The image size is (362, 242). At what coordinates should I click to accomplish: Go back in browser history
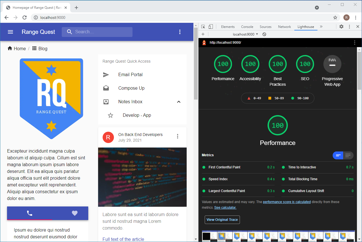[7, 17]
